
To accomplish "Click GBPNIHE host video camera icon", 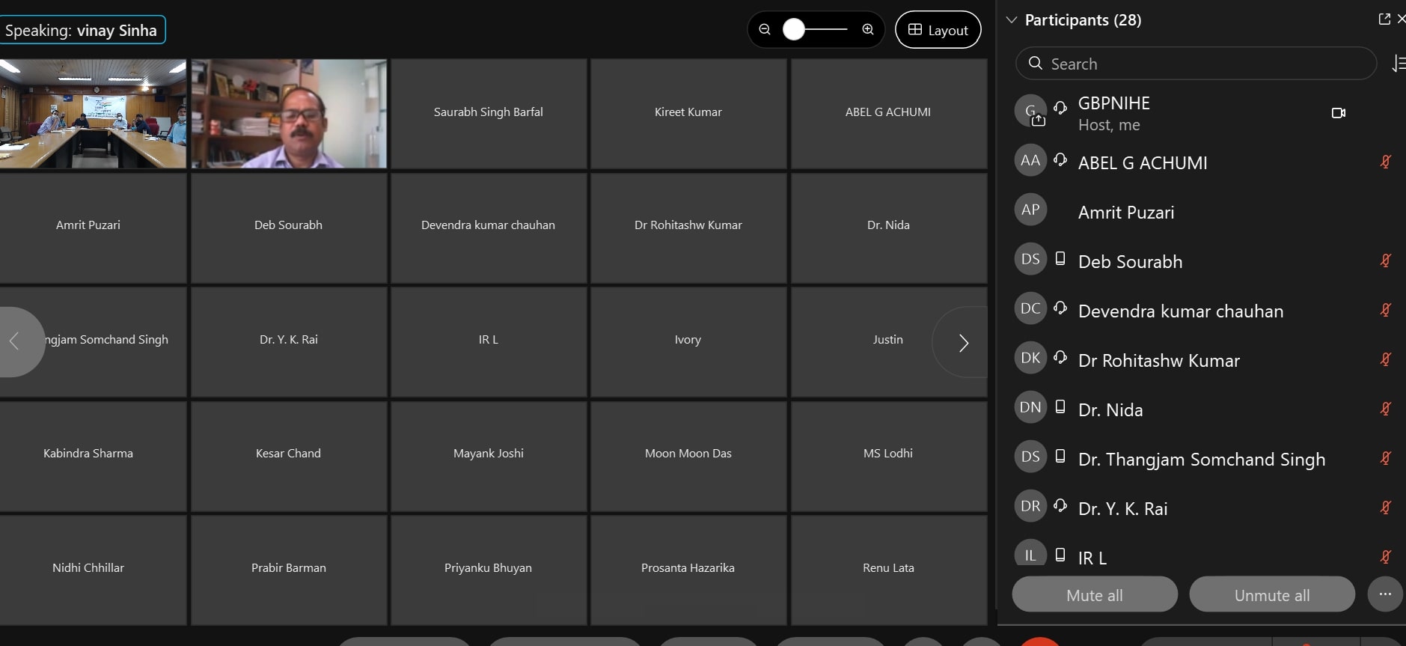I will pos(1339,113).
